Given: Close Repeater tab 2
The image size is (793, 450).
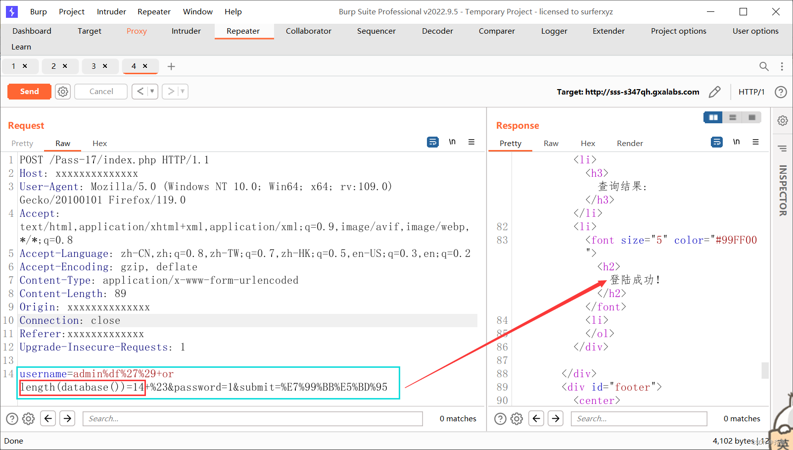Looking at the screenshot, I should 65,66.
